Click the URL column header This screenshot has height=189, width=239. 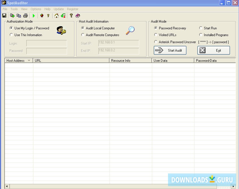(71, 61)
